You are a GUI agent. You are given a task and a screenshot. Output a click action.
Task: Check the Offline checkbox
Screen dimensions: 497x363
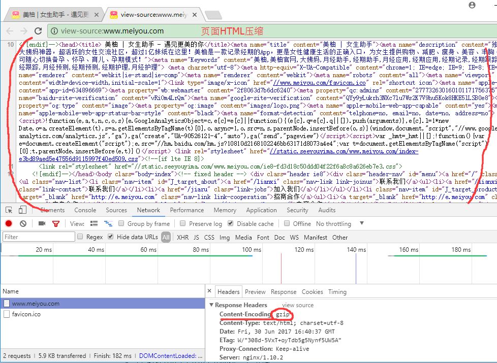pos(287,223)
